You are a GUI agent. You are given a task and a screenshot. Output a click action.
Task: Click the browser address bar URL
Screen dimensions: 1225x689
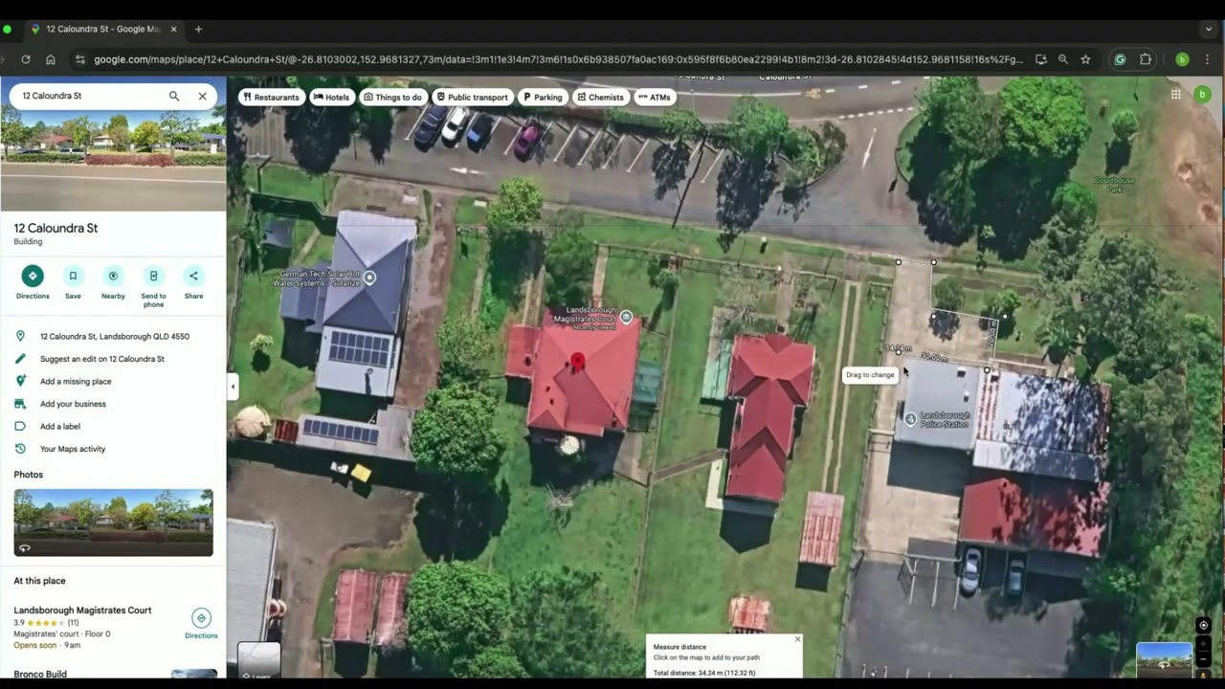pos(558,59)
